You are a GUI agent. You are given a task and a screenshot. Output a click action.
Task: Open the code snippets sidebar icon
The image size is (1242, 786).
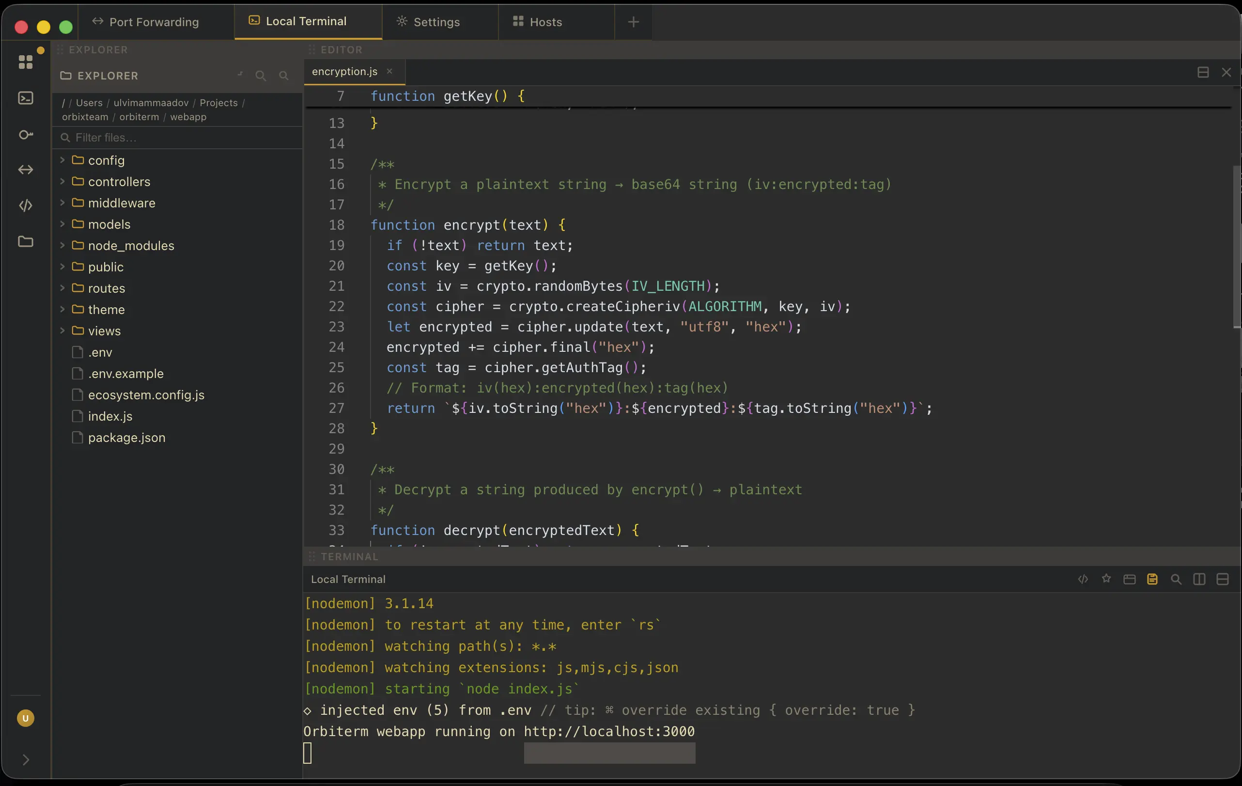pos(25,205)
